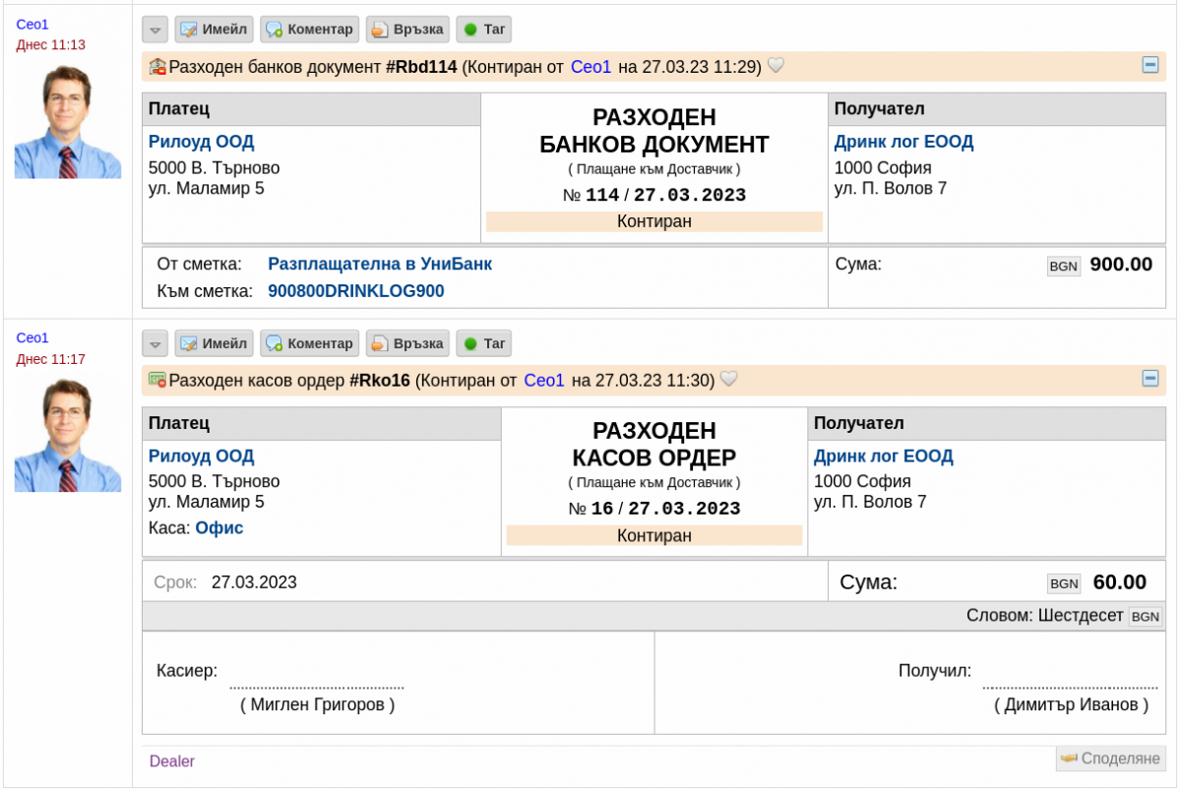Click the bank document icon before Rbd114 title
Viewport: 1181px width, 790px height.
coord(157,67)
